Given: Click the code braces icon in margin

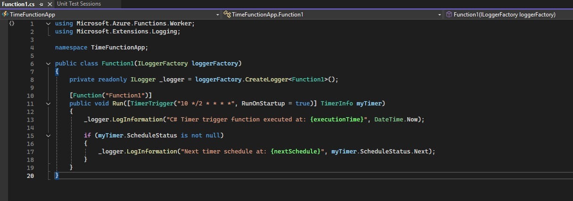Looking at the screenshot, I should click(12, 23).
